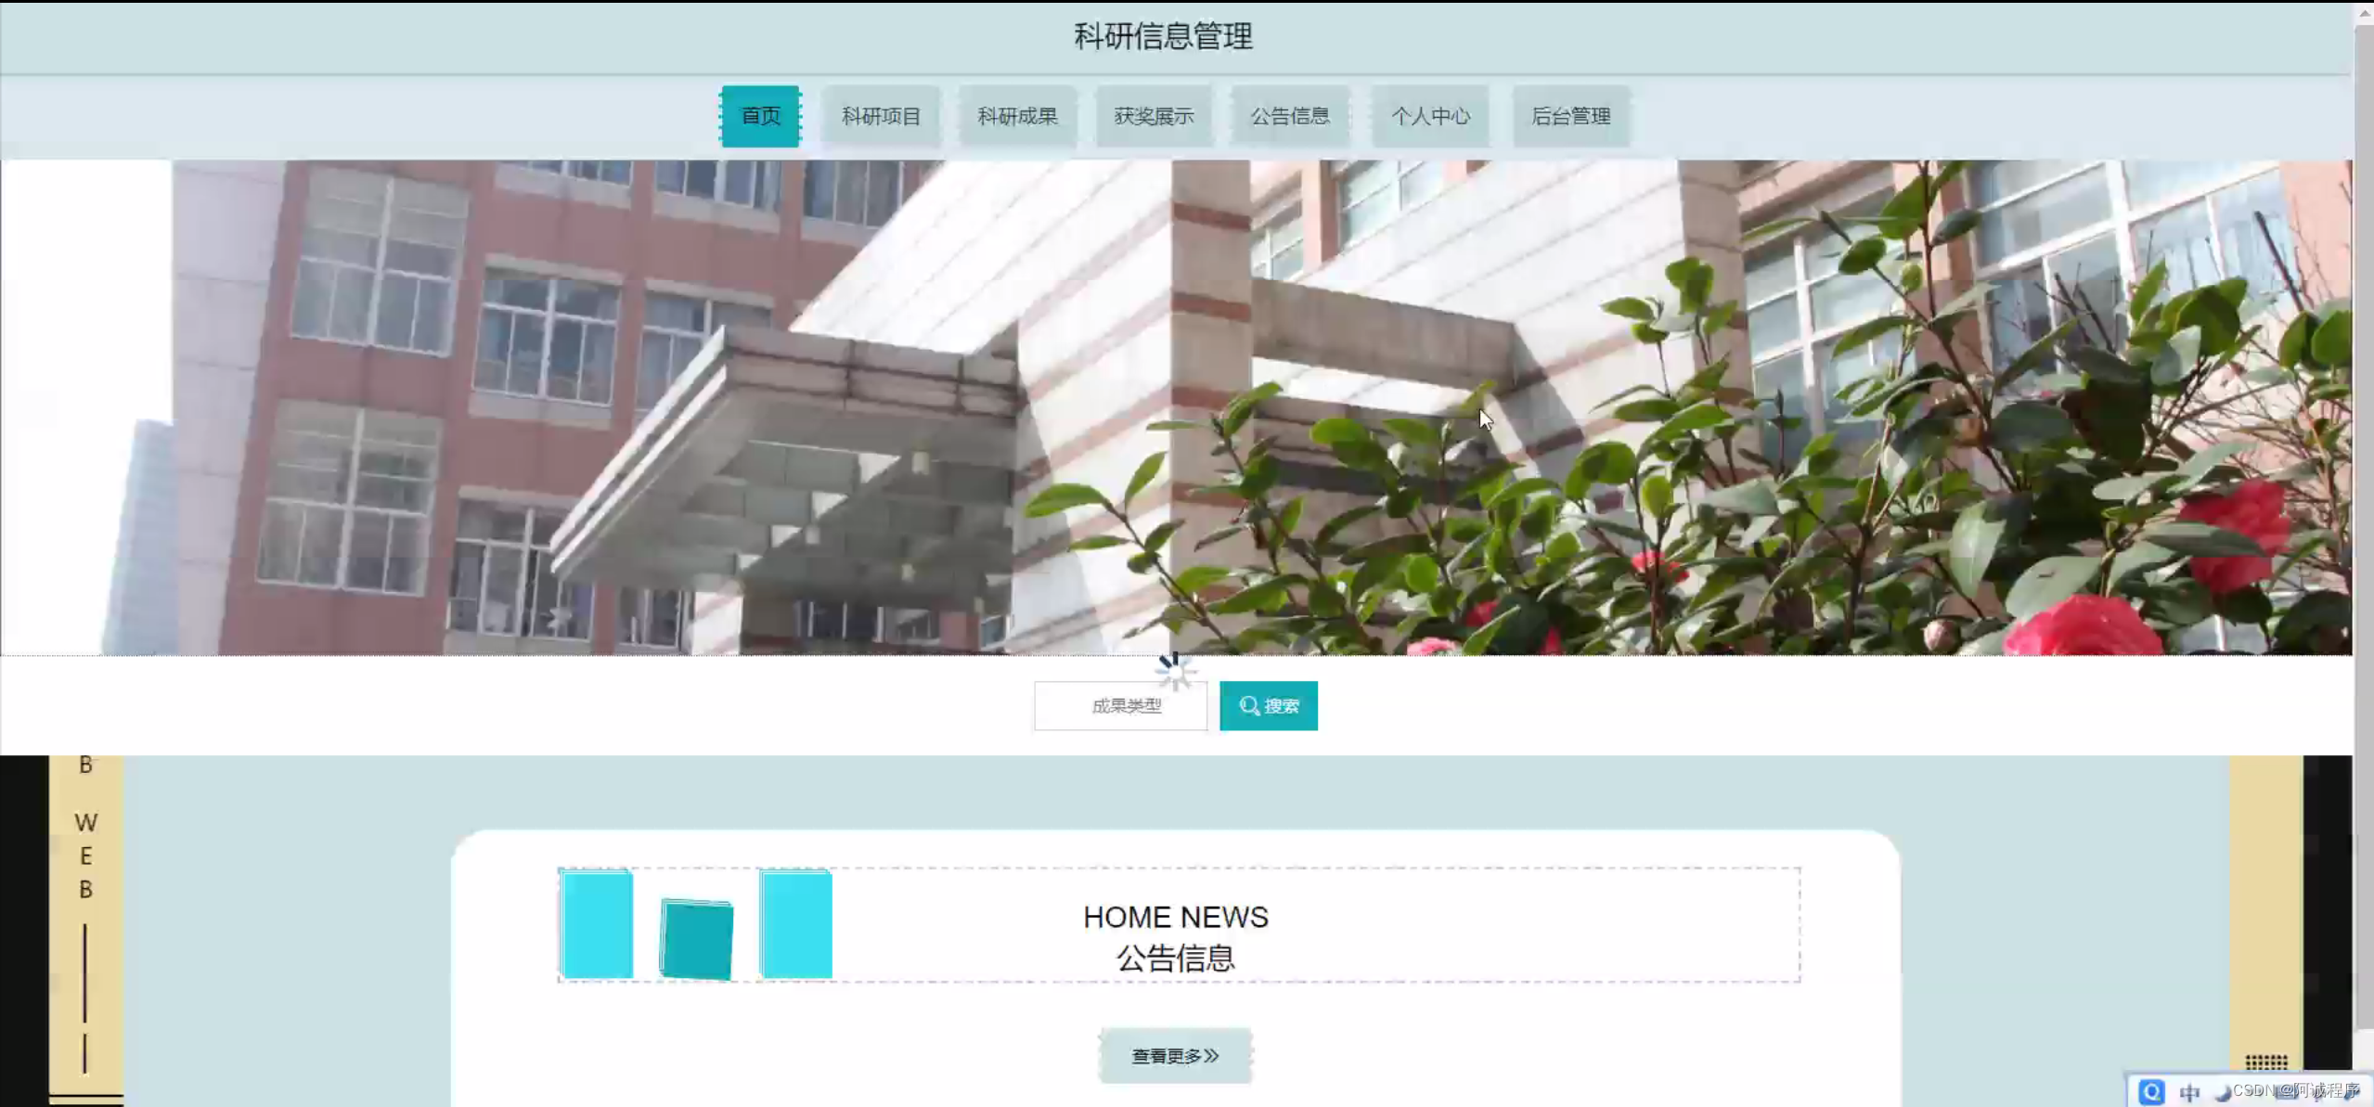The width and height of the screenshot is (2374, 1107).
Task: Click the magnifier icon inside the 搜索 button
Action: tap(1248, 705)
